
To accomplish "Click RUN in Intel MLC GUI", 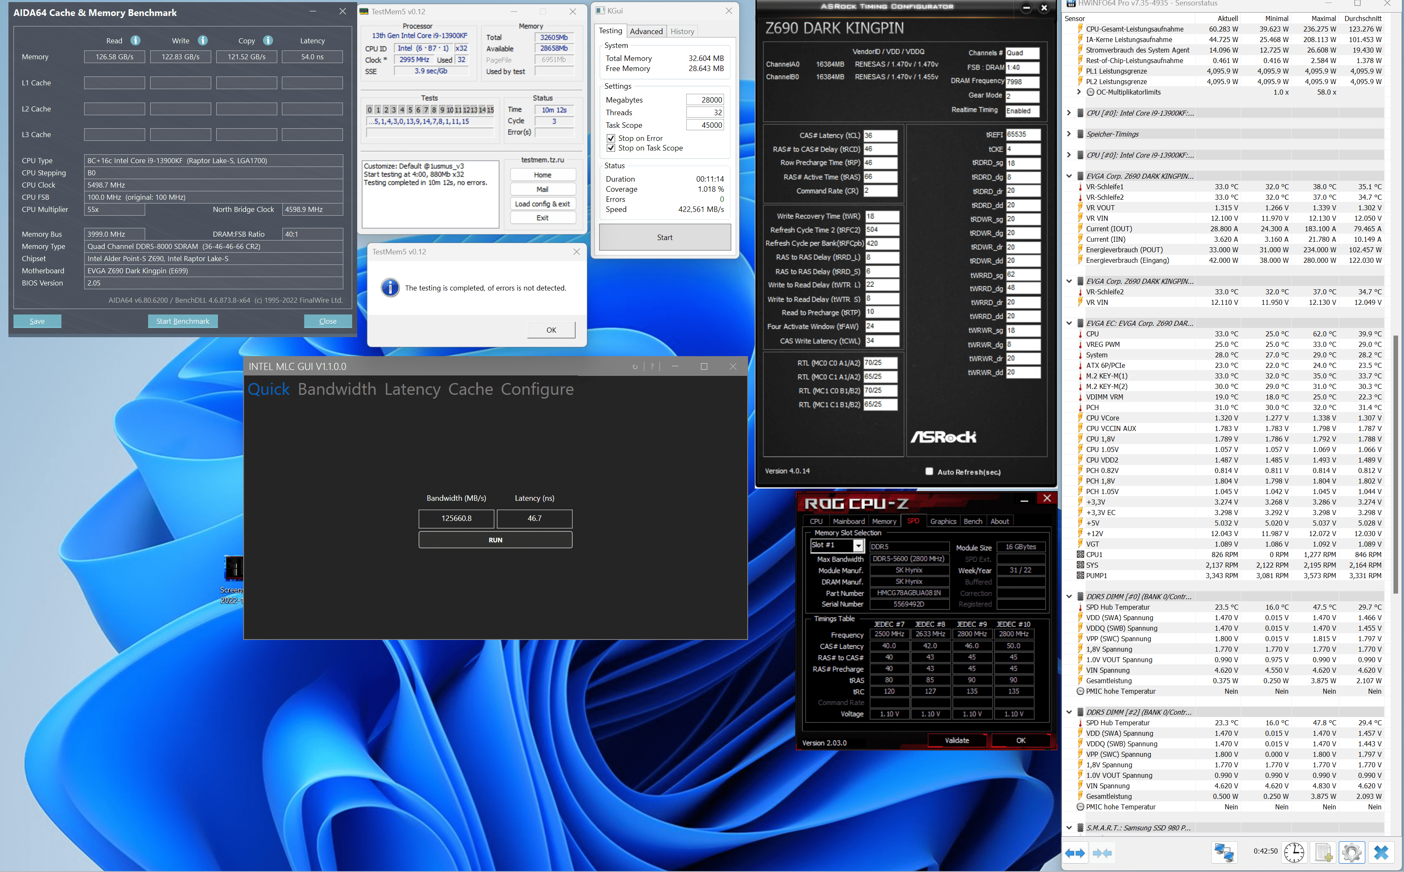I will click(495, 540).
